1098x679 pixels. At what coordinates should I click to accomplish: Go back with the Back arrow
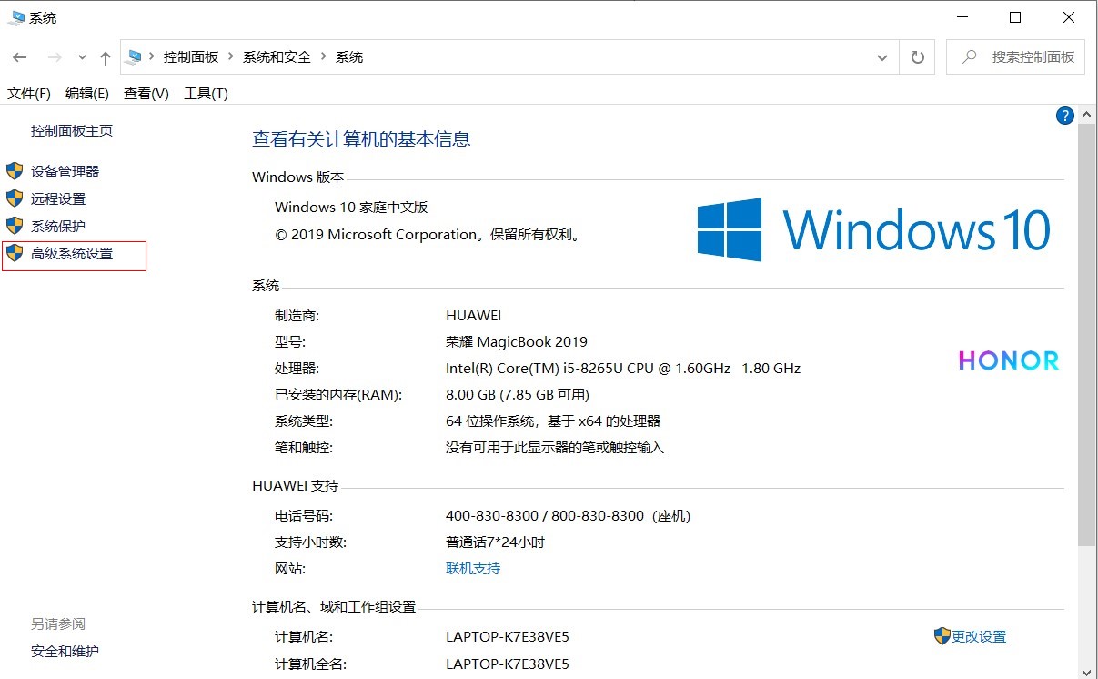(x=20, y=57)
